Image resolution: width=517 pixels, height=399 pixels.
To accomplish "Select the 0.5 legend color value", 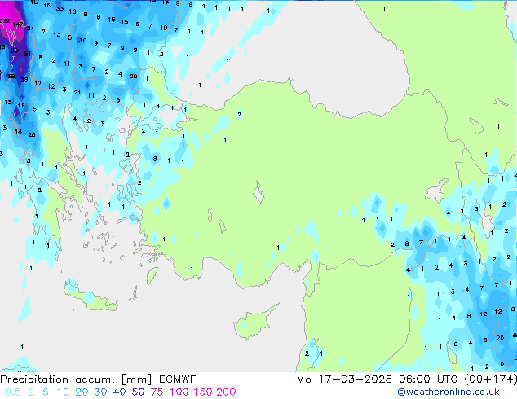I will pos(13,392).
